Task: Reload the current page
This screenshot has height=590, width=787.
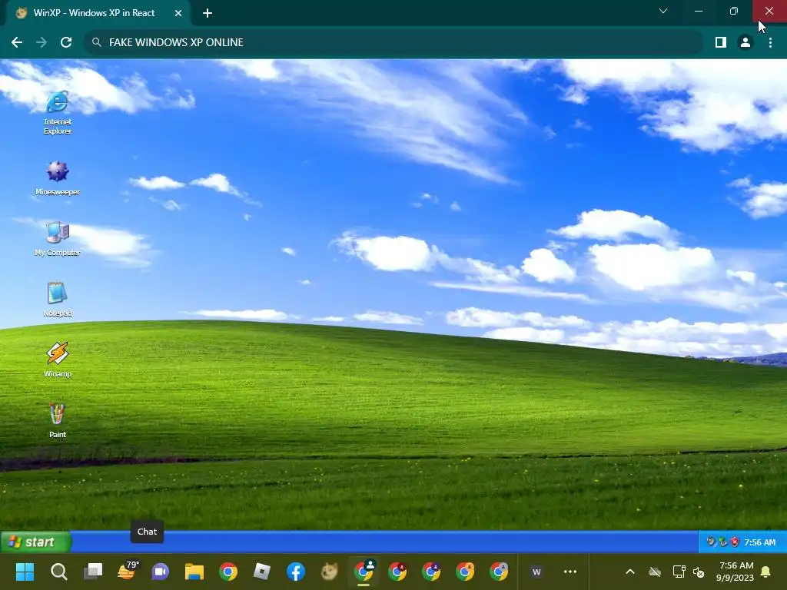Action: 66,42
